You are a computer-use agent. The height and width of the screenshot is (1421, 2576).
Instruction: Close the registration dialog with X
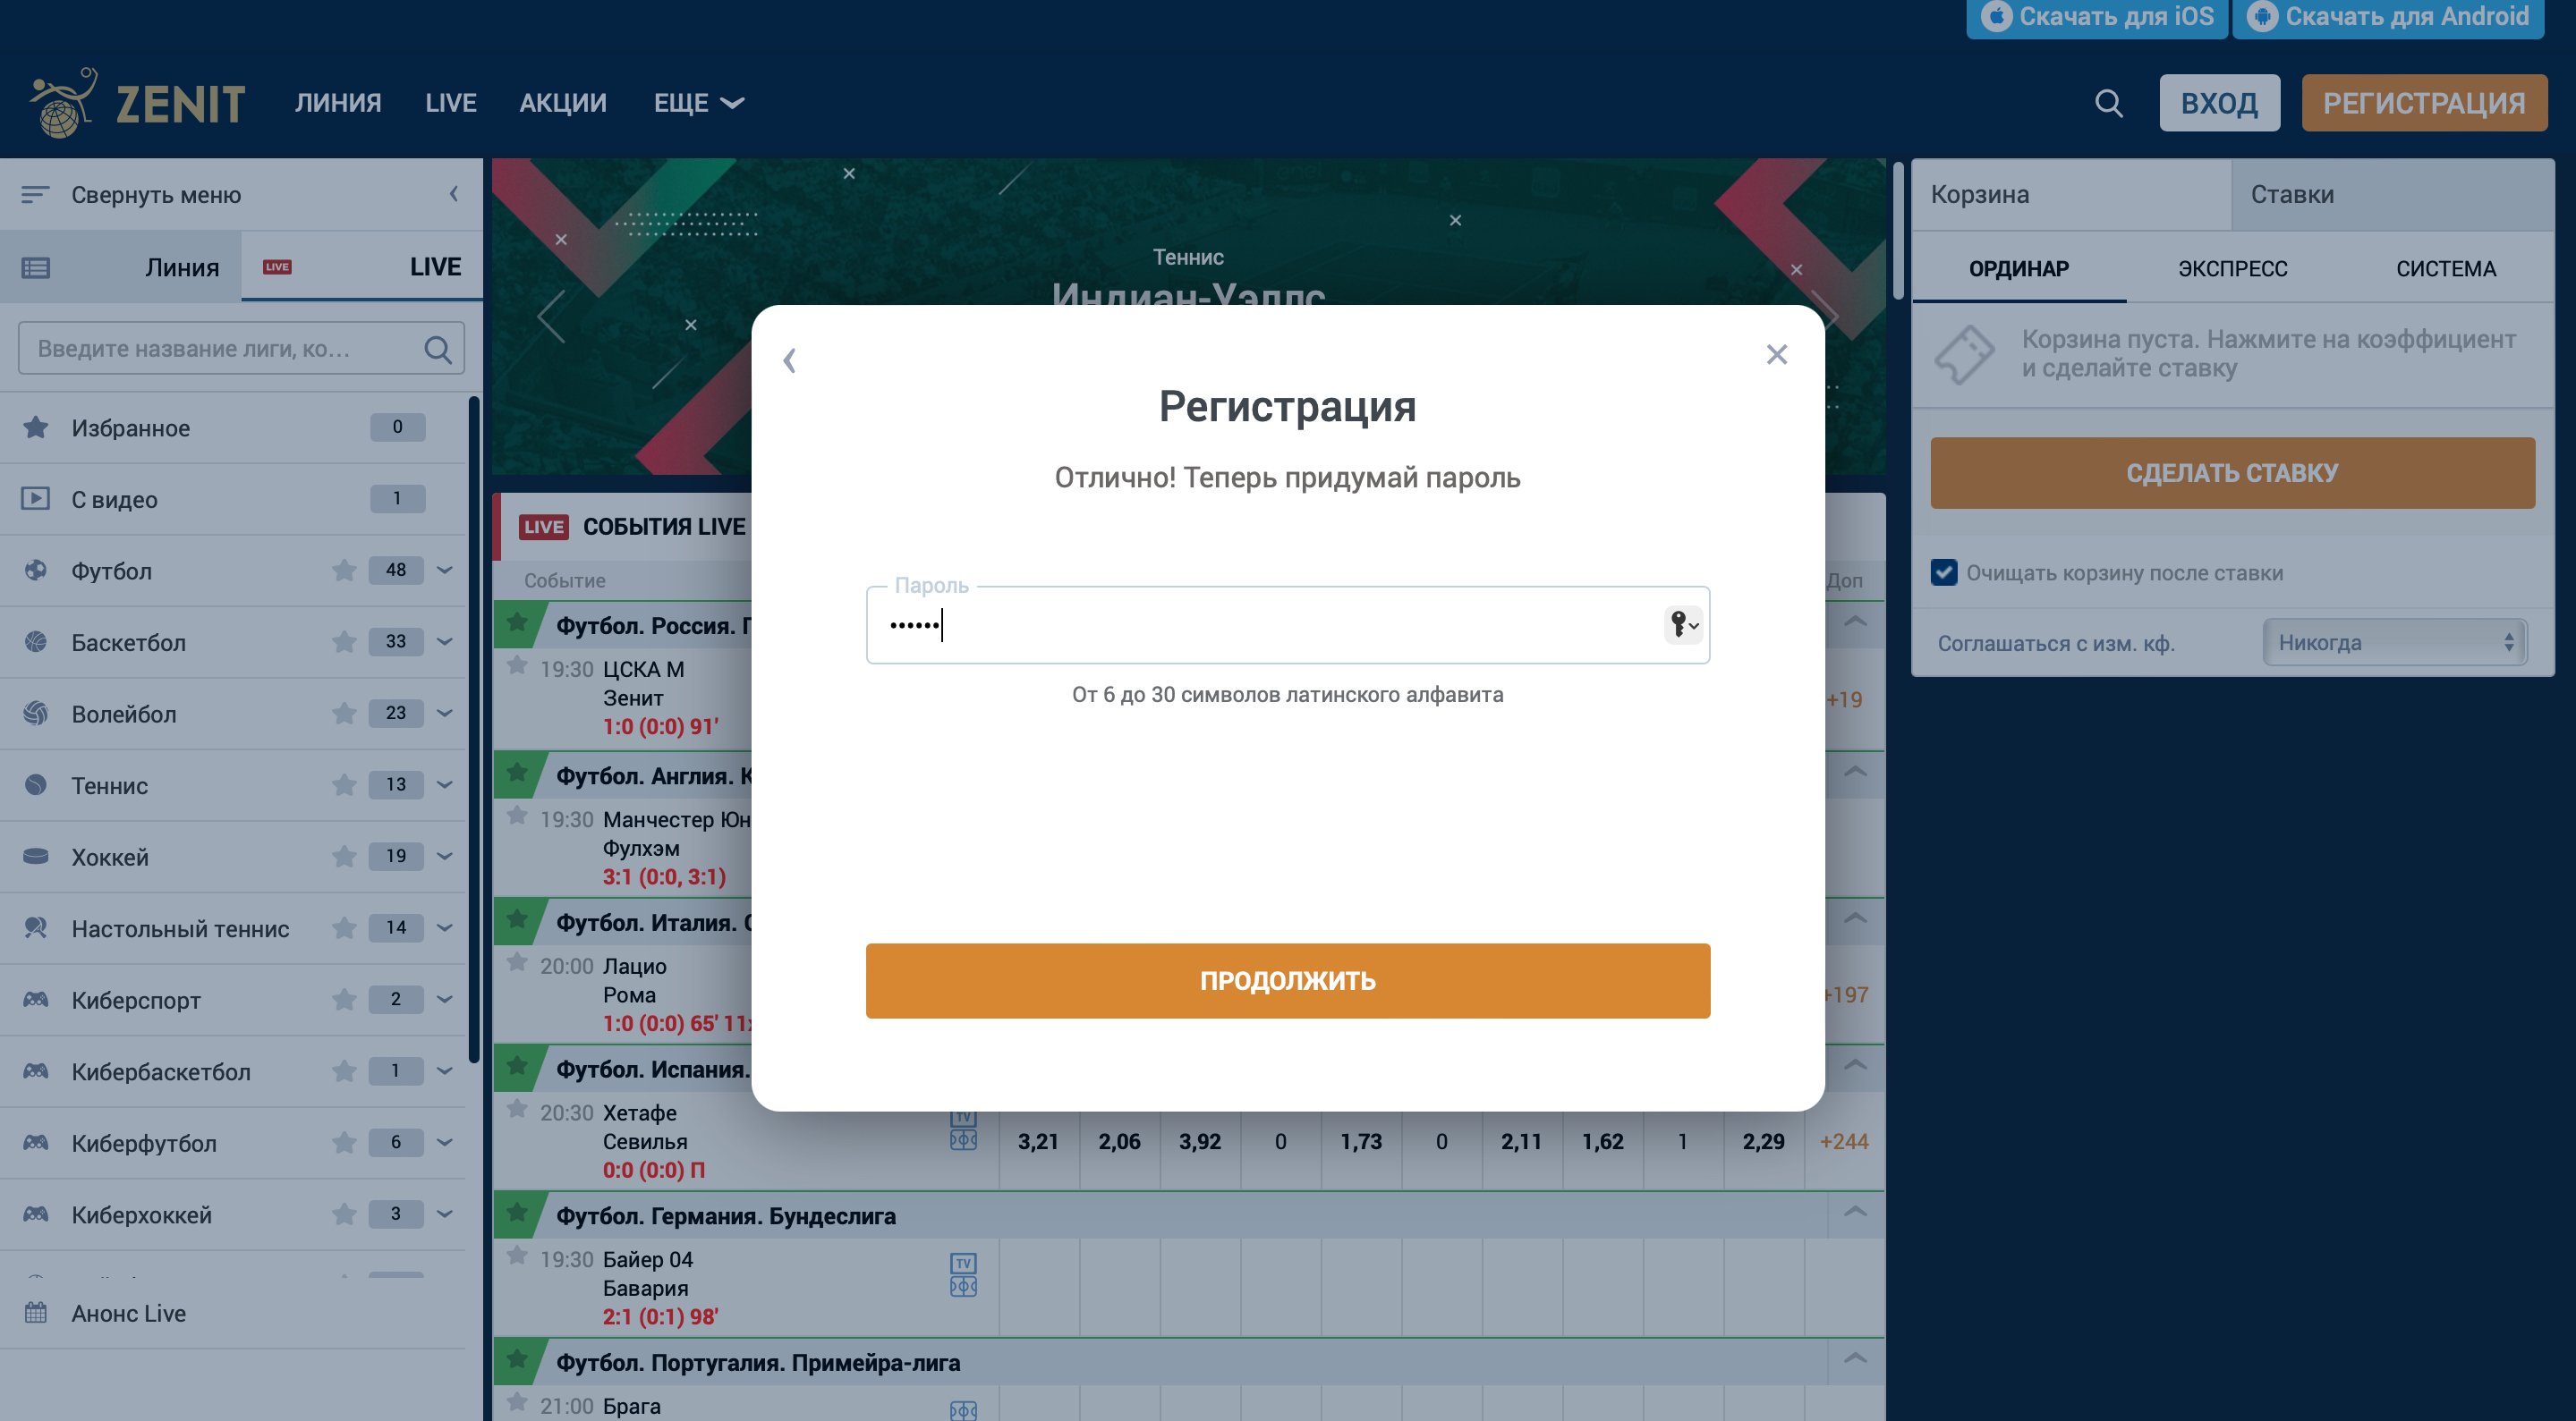(x=1776, y=355)
